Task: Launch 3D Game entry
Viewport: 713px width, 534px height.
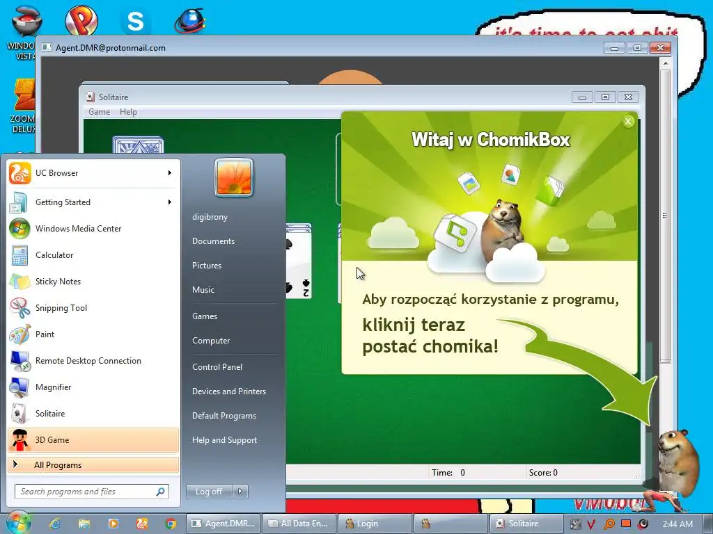Action: pos(93,439)
